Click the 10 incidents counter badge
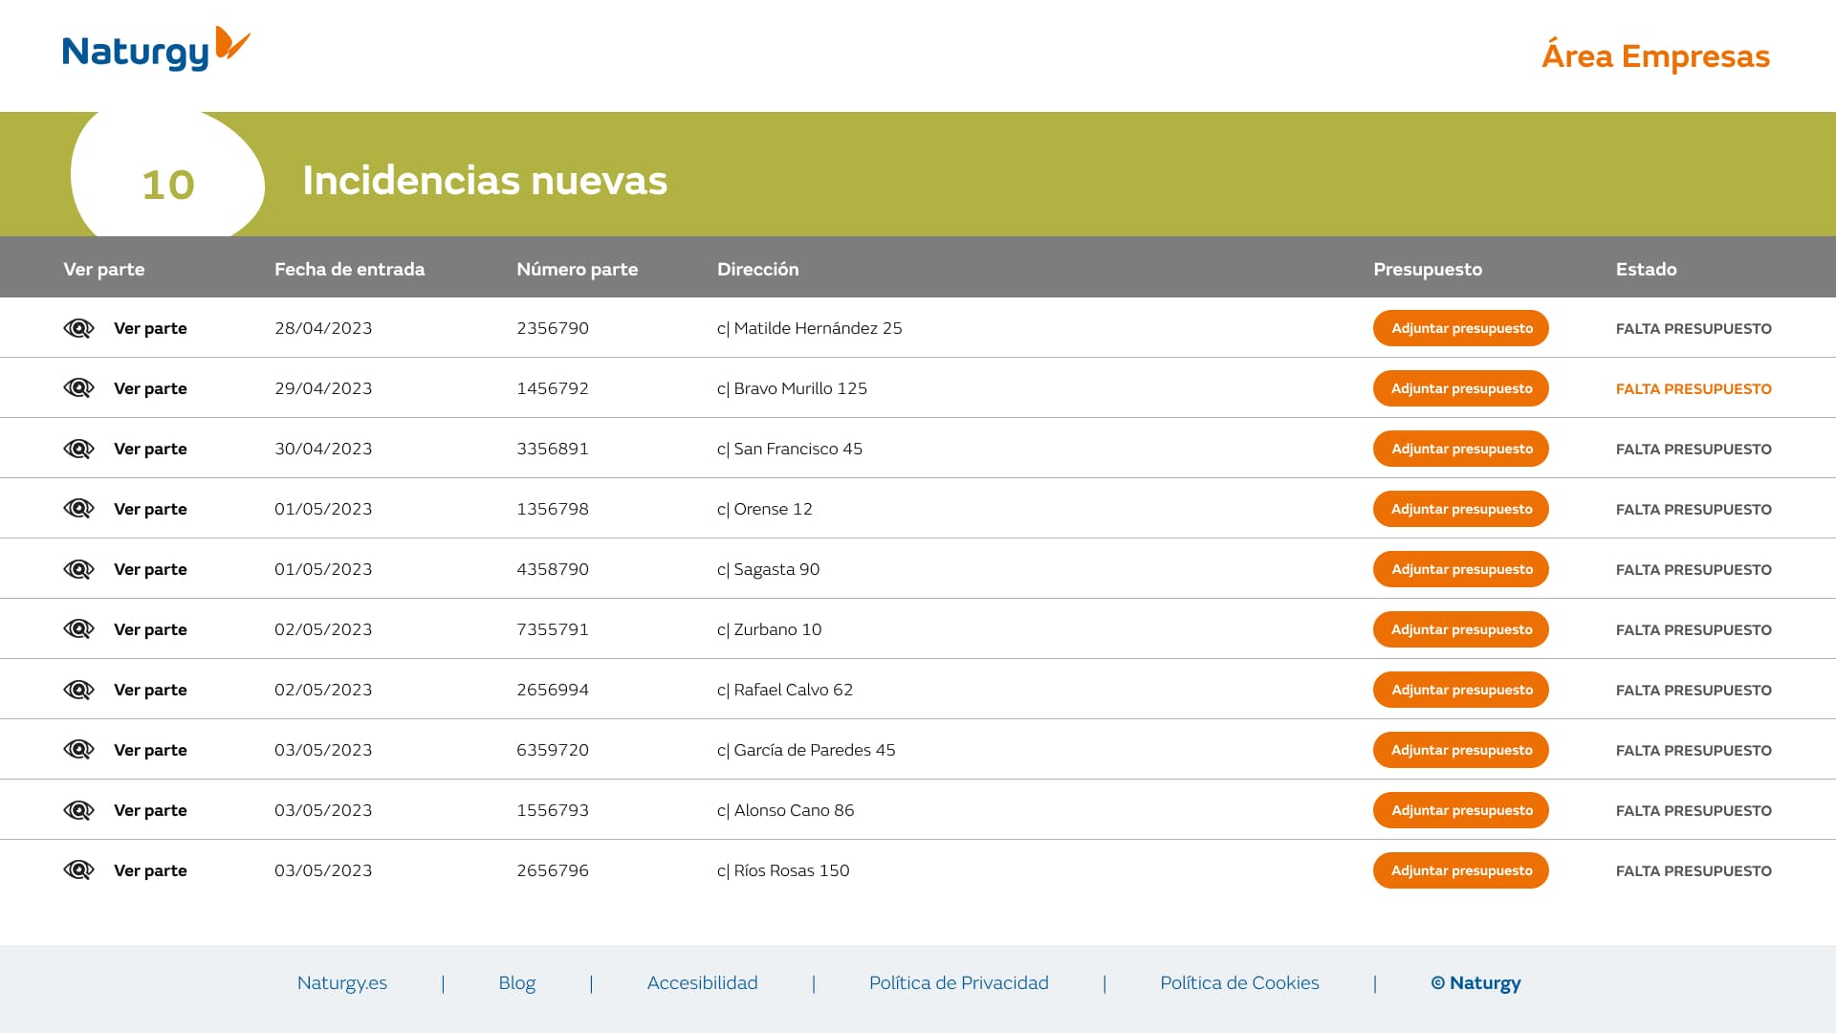1836x1033 pixels. click(168, 175)
